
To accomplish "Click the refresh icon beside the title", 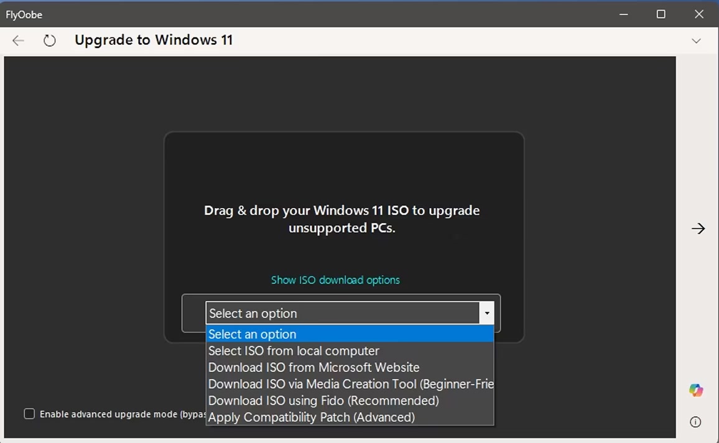I will pos(50,40).
